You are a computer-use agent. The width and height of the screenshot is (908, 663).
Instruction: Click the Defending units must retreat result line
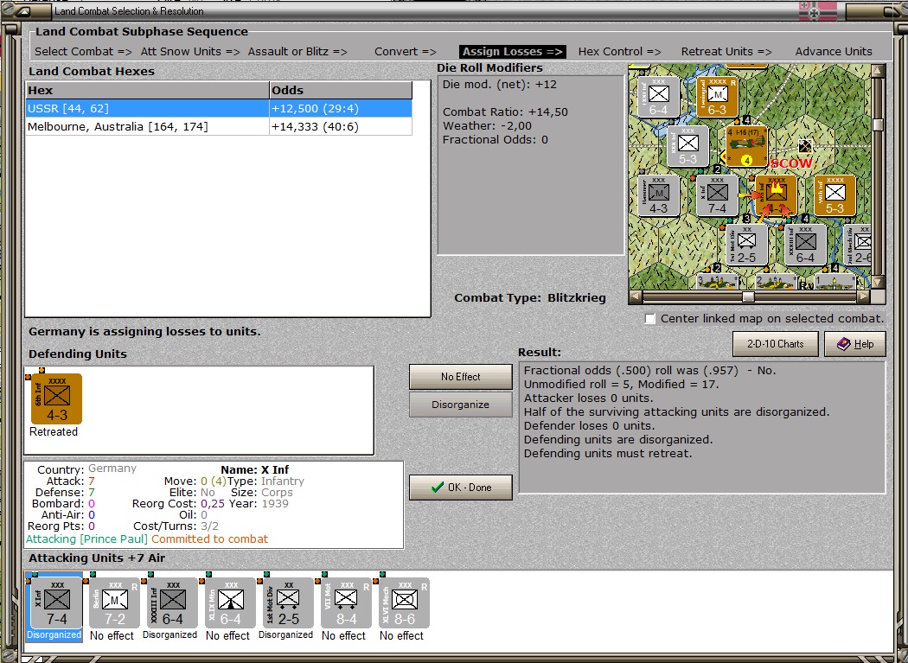pos(607,454)
